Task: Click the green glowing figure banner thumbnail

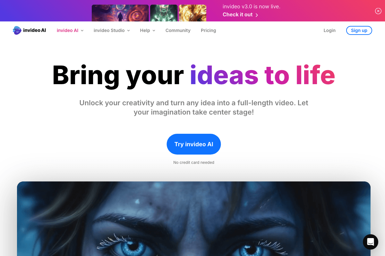Action: click(164, 13)
